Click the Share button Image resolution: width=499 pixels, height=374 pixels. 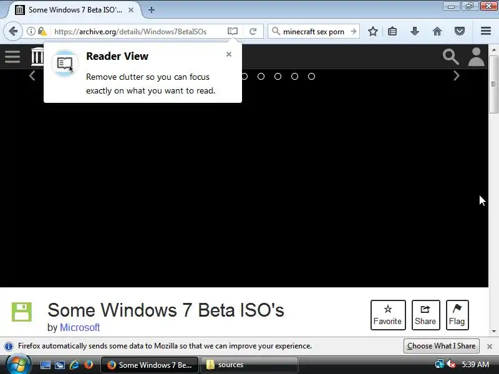click(426, 315)
